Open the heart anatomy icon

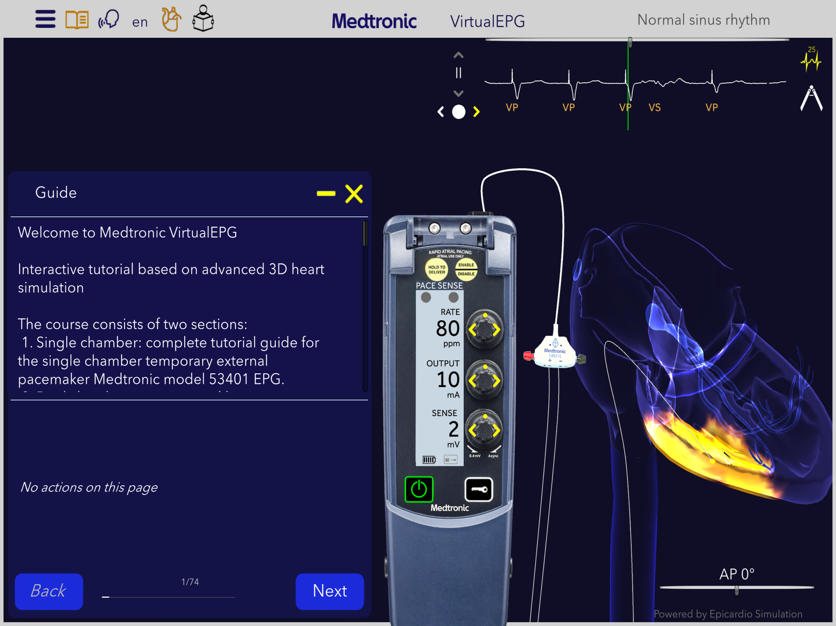171,19
